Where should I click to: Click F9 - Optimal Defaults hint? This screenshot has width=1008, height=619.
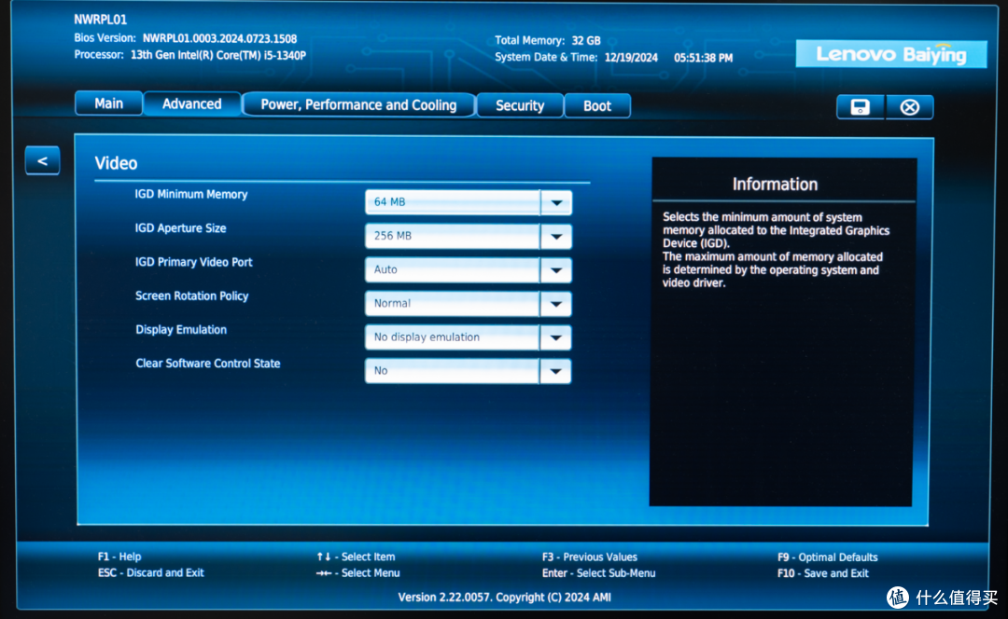pyautogui.click(x=827, y=557)
